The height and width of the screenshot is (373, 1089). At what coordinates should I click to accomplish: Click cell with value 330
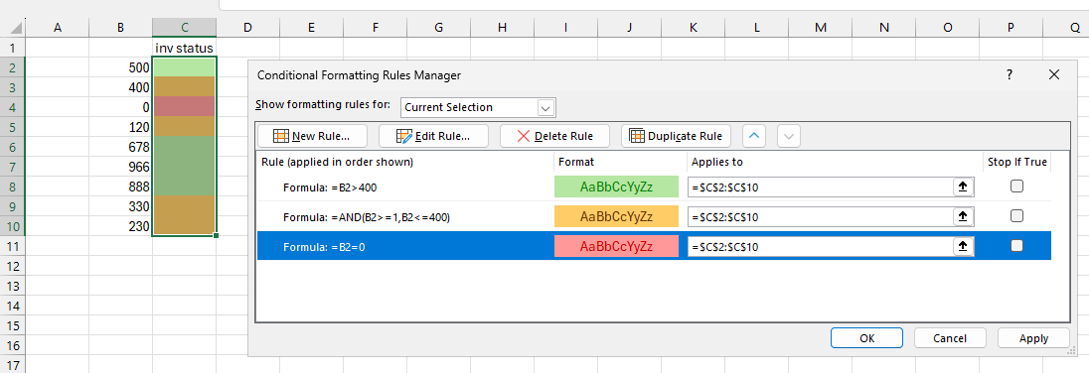[121, 206]
